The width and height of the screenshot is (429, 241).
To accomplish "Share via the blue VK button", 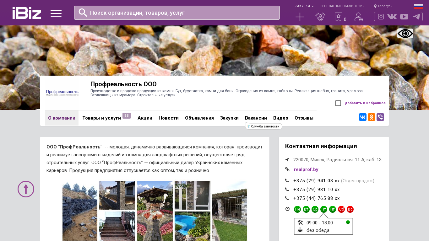I will (x=363, y=117).
